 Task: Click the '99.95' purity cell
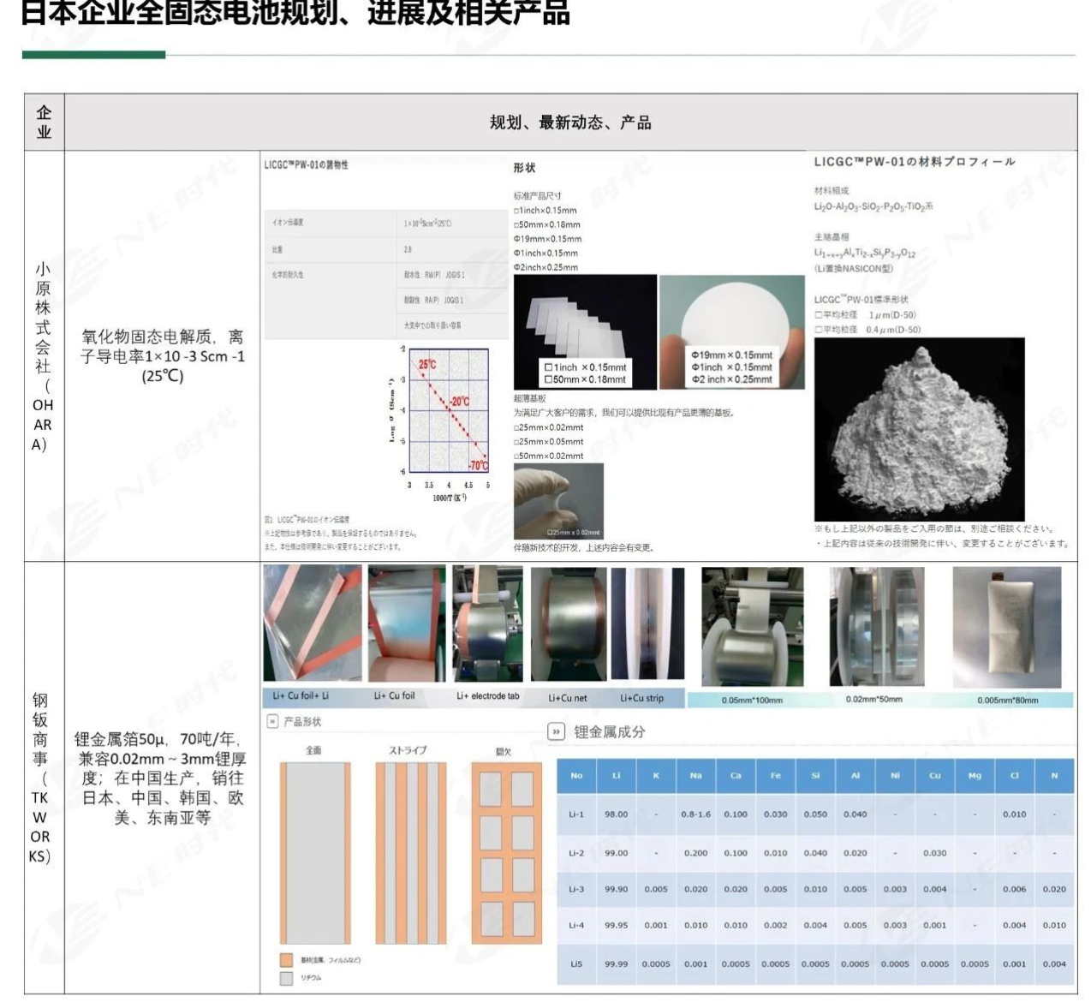pyautogui.click(x=616, y=925)
